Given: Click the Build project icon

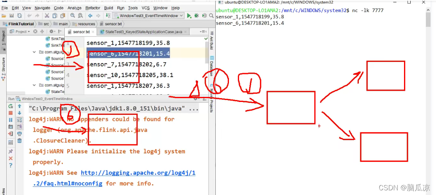Looking at the screenshot, I should [x=108, y=16].
